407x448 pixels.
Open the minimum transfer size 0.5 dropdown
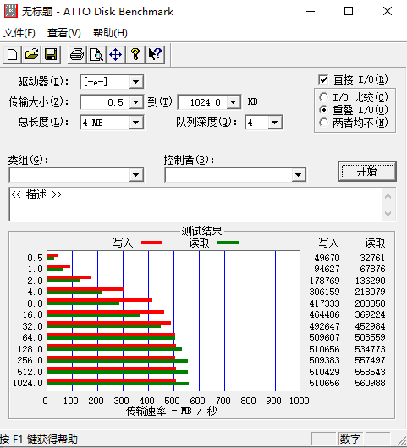pos(136,102)
